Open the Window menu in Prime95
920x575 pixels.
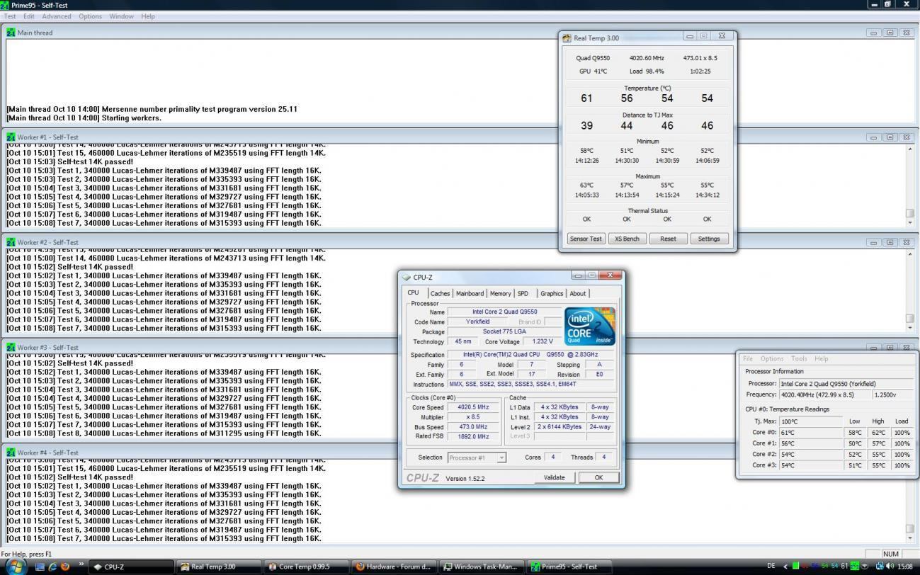(x=121, y=16)
